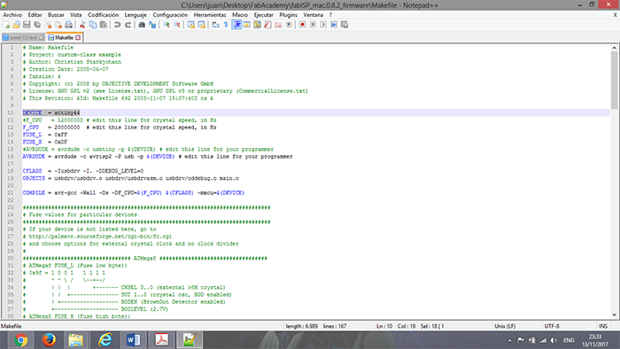The image size is (620, 349).
Task: Click the scrollbar up arrow
Action: [x=614, y=48]
